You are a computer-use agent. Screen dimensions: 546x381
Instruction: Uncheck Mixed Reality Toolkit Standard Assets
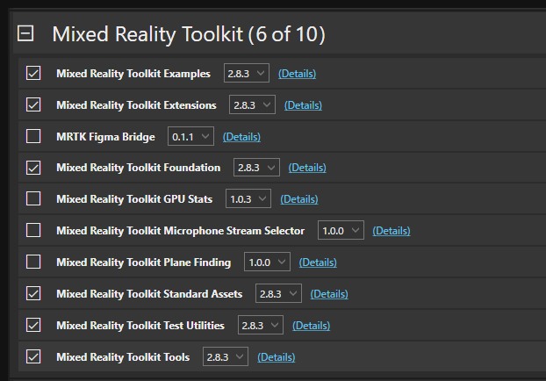(33, 294)
